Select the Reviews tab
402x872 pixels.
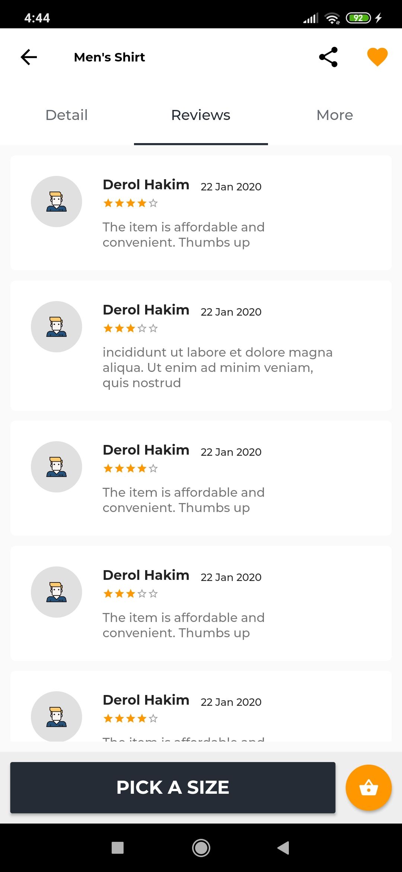(x=201, y=115)
